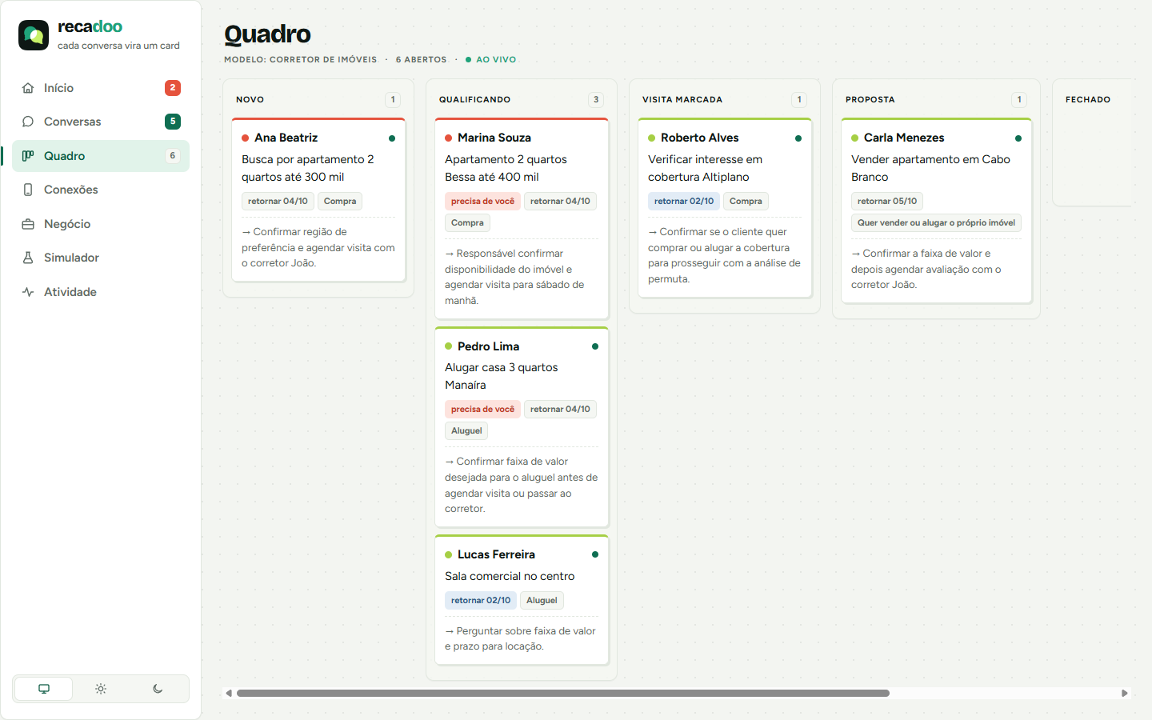Click the green dot on Pedro Lima card
1152x720 pixels.
coord(595,346)
